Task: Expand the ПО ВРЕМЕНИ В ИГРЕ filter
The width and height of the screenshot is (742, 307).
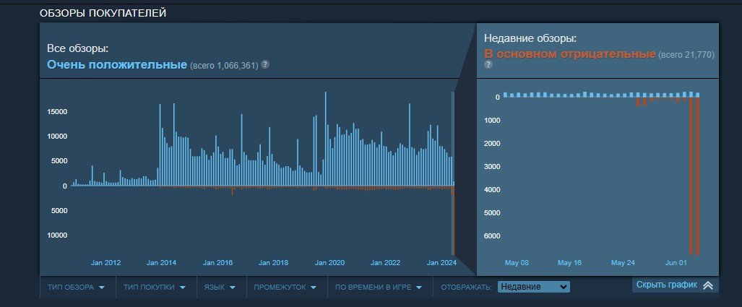Action: pos(379,287)
